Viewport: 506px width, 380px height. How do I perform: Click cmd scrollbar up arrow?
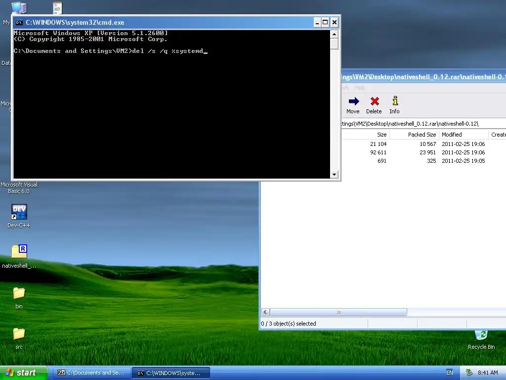(x=334, y=34)
